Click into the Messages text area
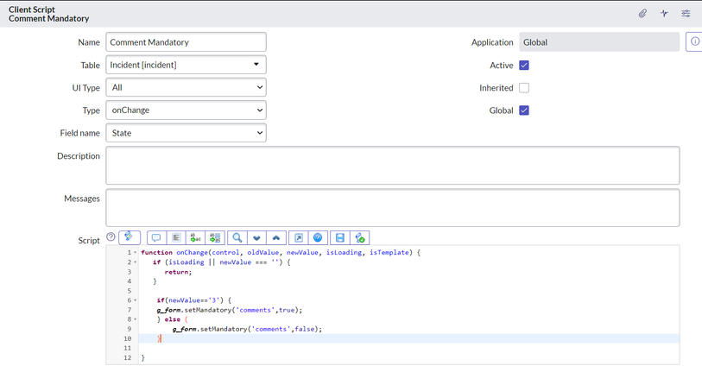The height and width of the screenshot is (372, 702). point(393,208)
